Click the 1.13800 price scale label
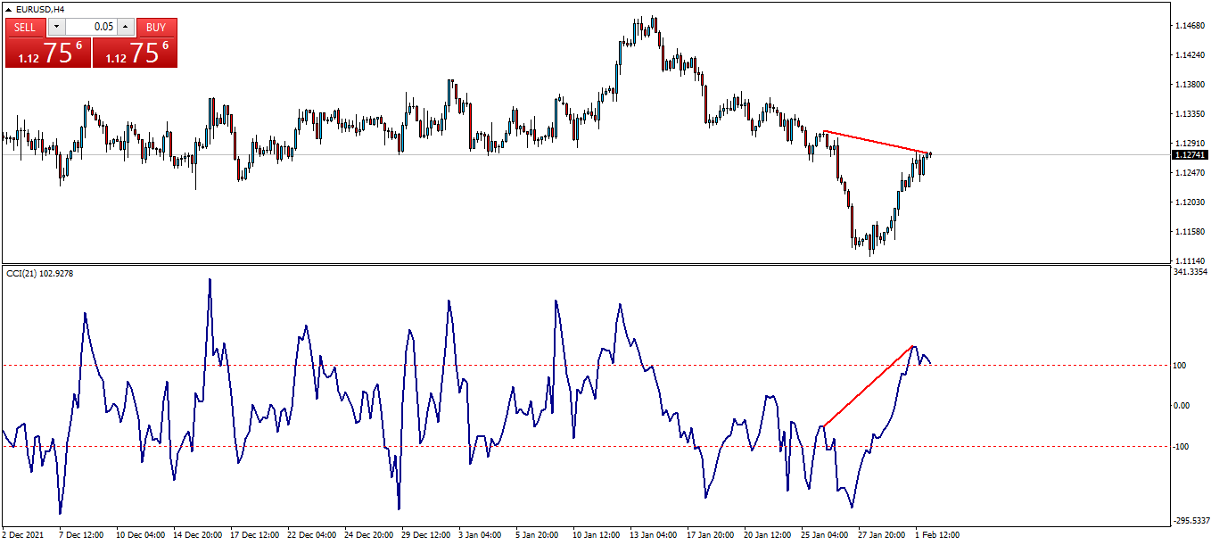This screenshot has width=1211, height=545. click(1190, 85)
